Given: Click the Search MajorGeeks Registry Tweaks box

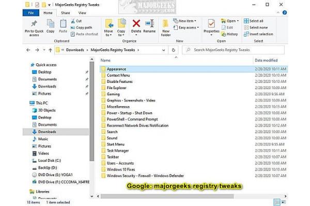Looking at the screenshot, I should (234, 50).
